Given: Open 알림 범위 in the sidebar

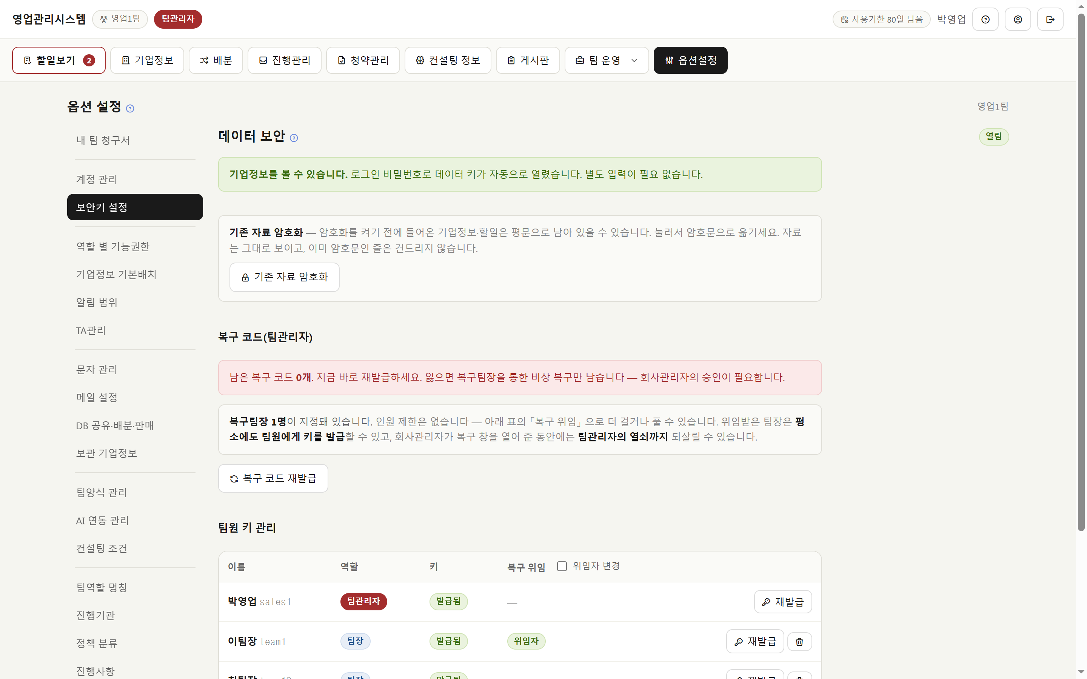Looking at the screenshot, I should 135,302.
